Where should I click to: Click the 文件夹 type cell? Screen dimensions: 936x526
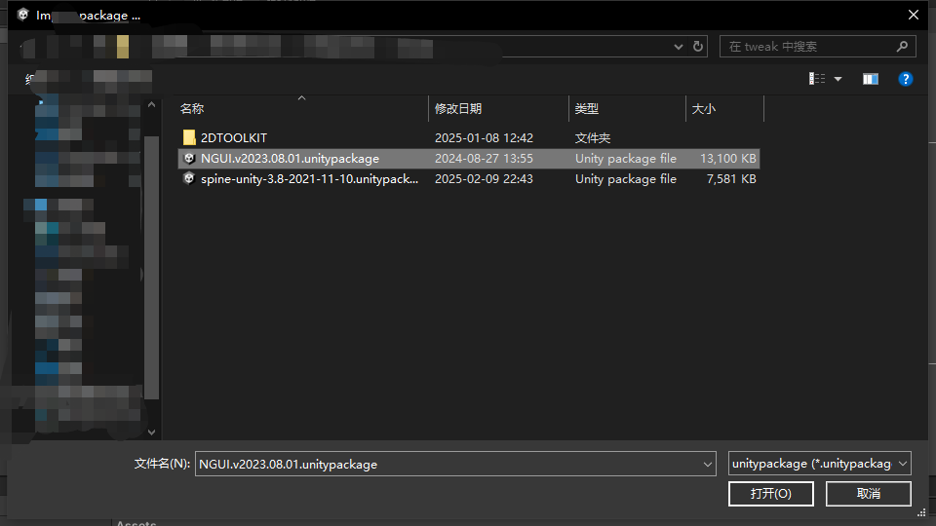tap(592, 137)
